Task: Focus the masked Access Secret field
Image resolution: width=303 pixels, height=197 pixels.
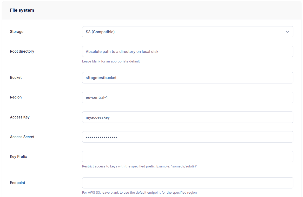Action: pos(187,137)
